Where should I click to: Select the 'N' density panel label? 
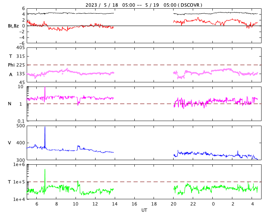[10, 104]
